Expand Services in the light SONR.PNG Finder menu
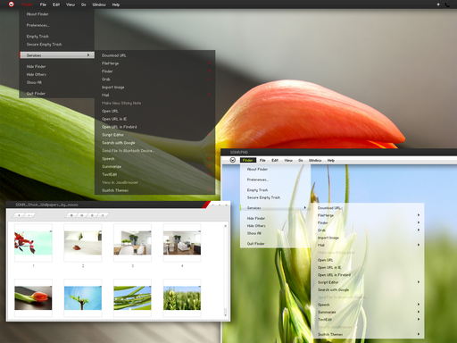The height and width of the screenshot is (343, 457). click(275, 208)
